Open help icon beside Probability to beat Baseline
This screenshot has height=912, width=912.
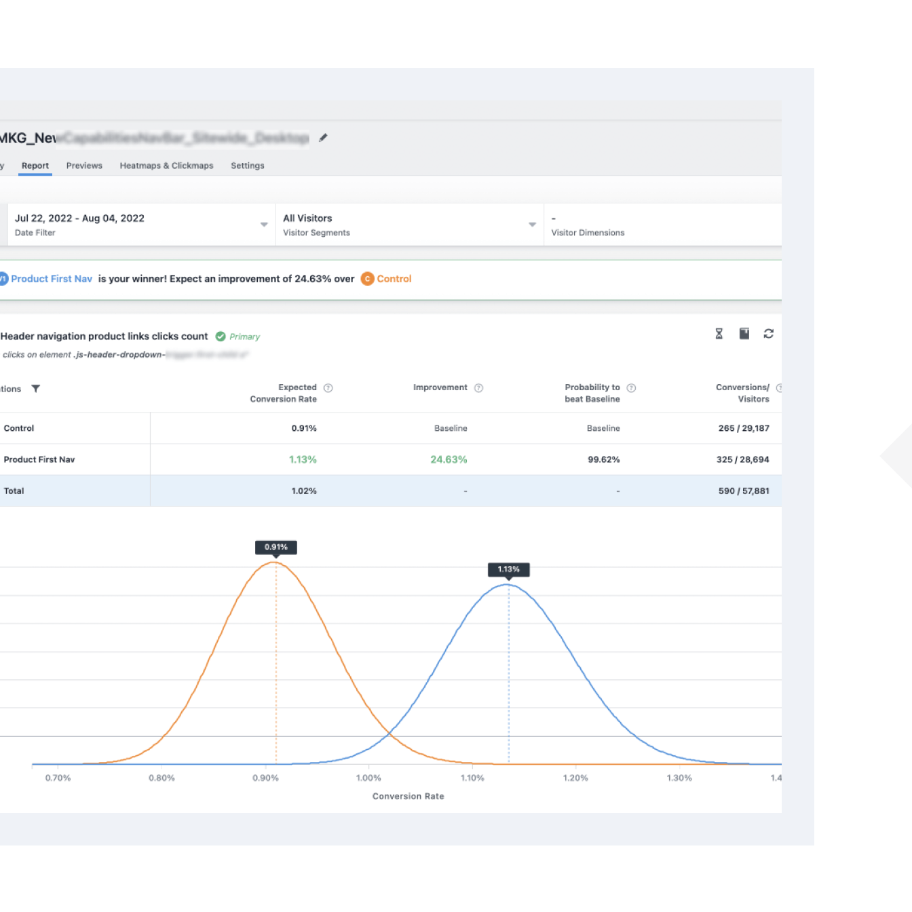click(x=631, y=388)
